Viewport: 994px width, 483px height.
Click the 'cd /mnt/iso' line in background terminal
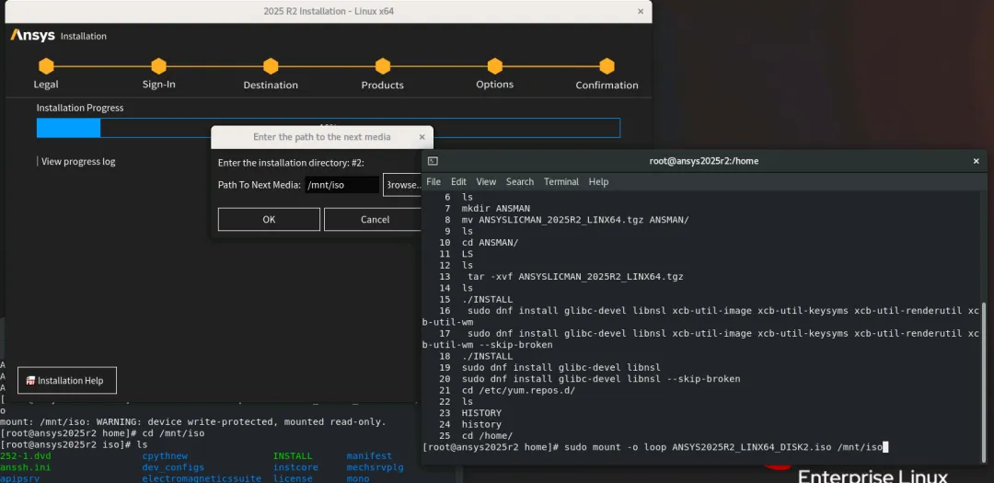[102, 433]
